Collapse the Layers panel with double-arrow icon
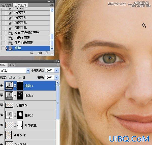 (x=55, y=61)
